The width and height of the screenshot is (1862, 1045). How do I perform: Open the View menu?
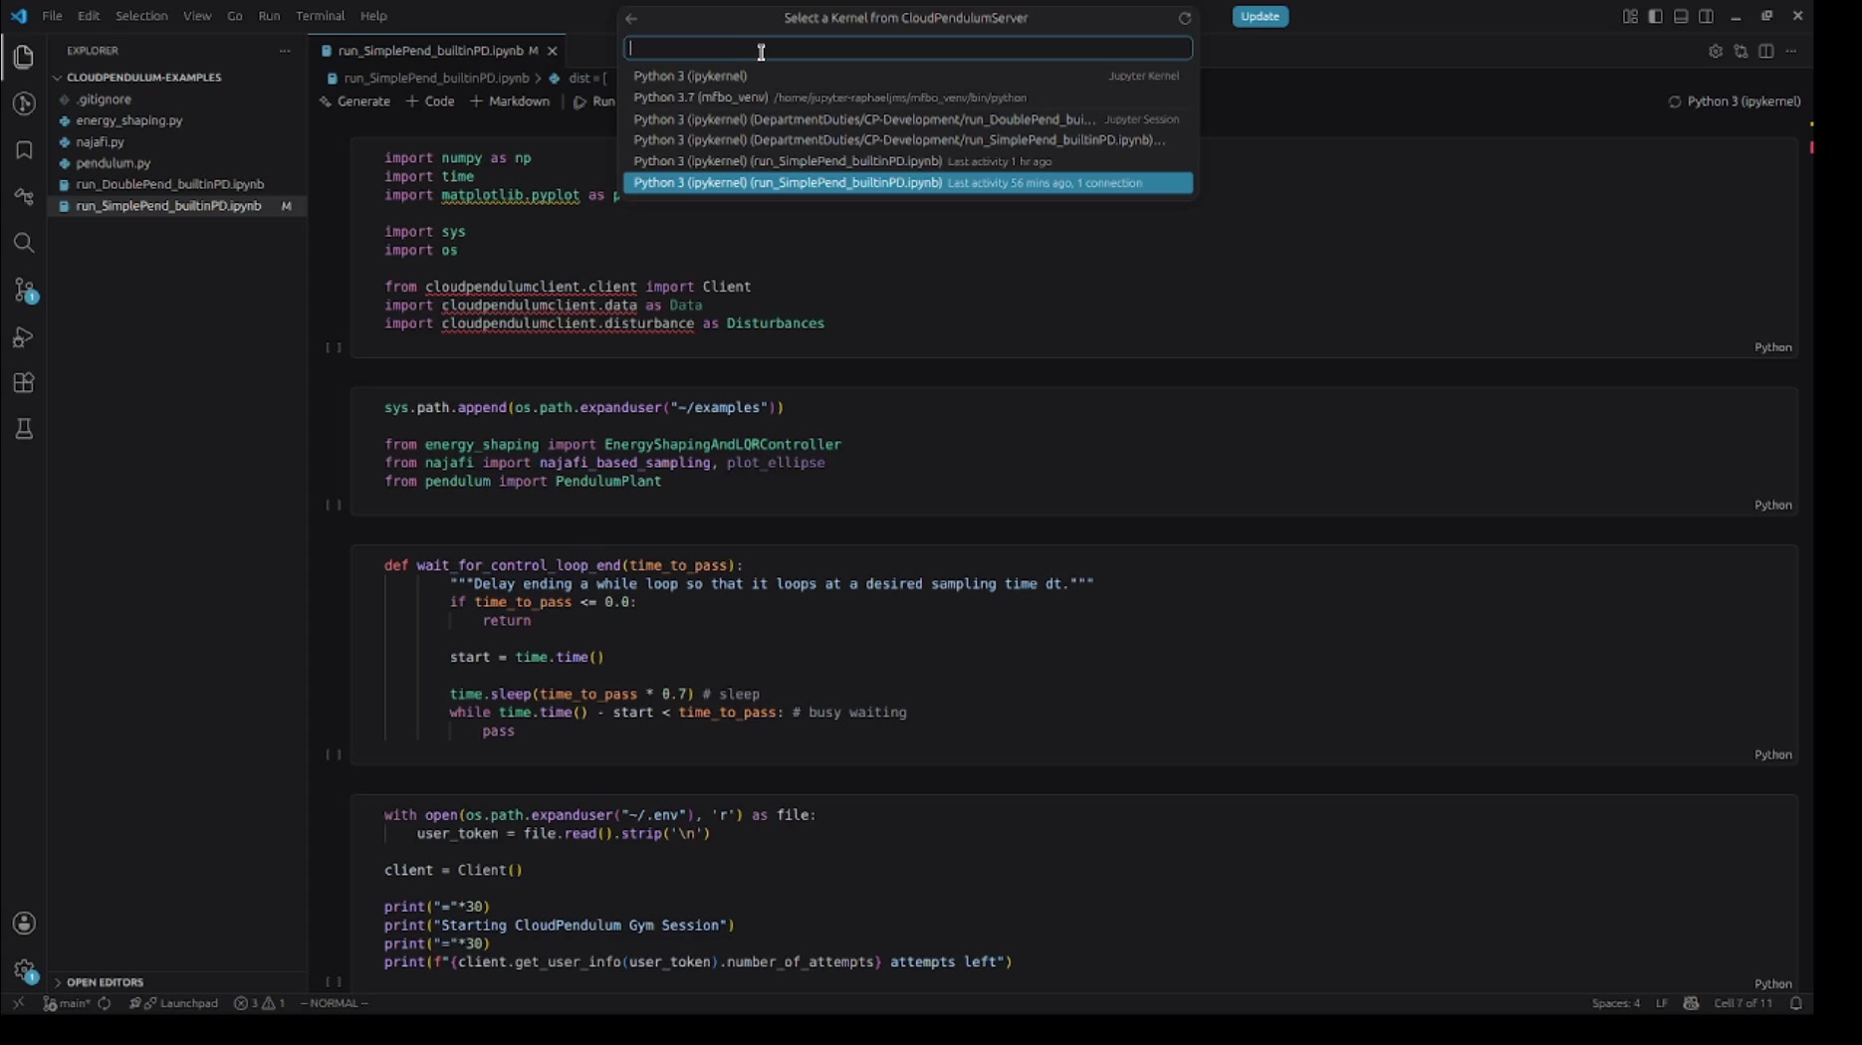point(197,16)
